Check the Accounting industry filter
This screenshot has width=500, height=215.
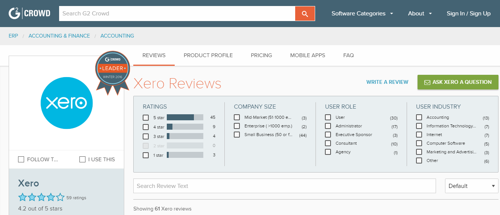[419, 117]
